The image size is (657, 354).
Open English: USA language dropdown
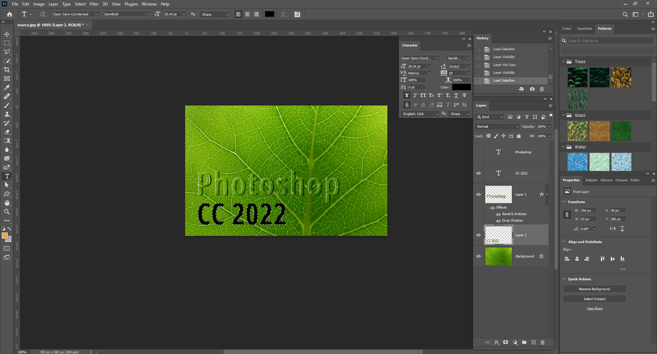[420, 114]
